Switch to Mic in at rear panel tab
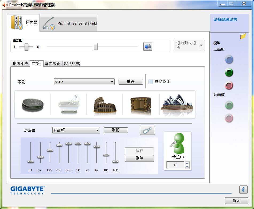This screenshot has width=254, height=209. 69,23
